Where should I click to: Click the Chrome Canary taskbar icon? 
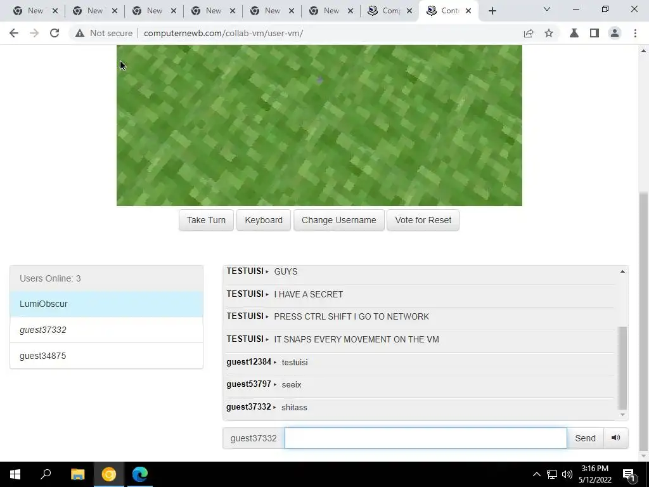click(109, 474)
